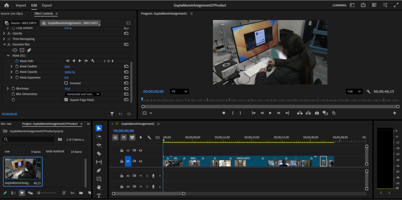Open the Blur Dimensions dropdown
The width and height of the screenshot is (402, 200).
tap(82, 94)
